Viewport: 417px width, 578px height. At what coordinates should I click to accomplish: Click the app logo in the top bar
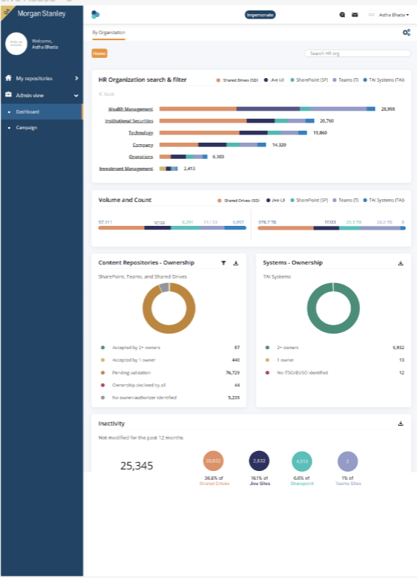coord(95,14)
